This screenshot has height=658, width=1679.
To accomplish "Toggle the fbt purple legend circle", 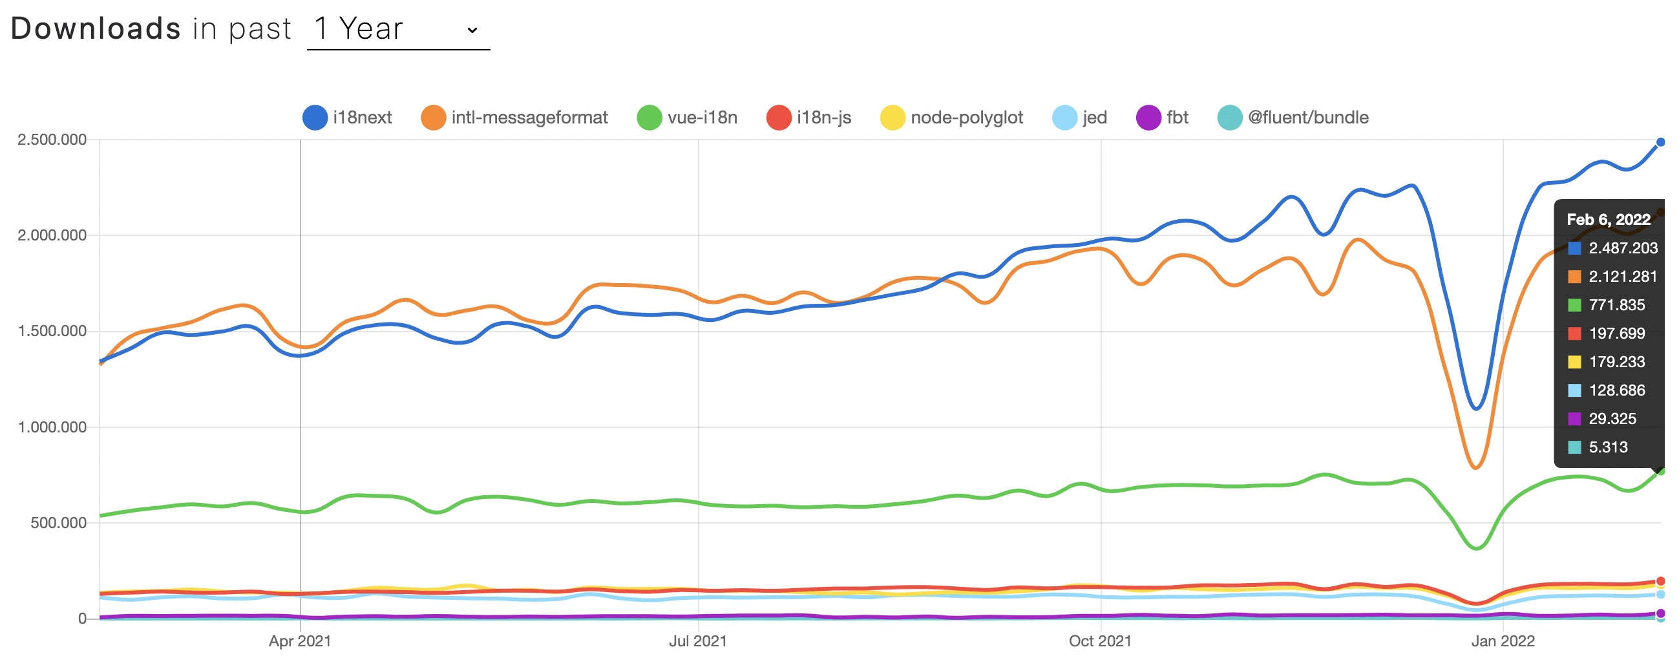I will [x=1148, y=118].
